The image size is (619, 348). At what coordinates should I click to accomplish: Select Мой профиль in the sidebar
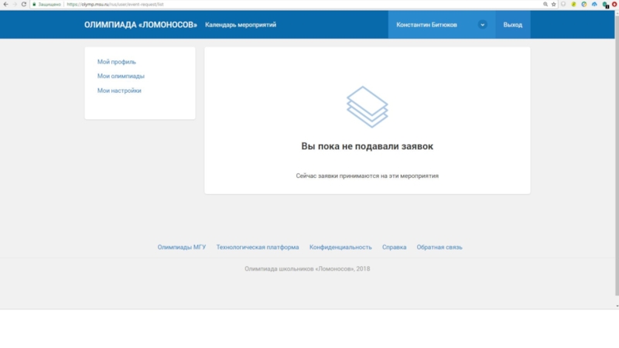tap(117, 62)
